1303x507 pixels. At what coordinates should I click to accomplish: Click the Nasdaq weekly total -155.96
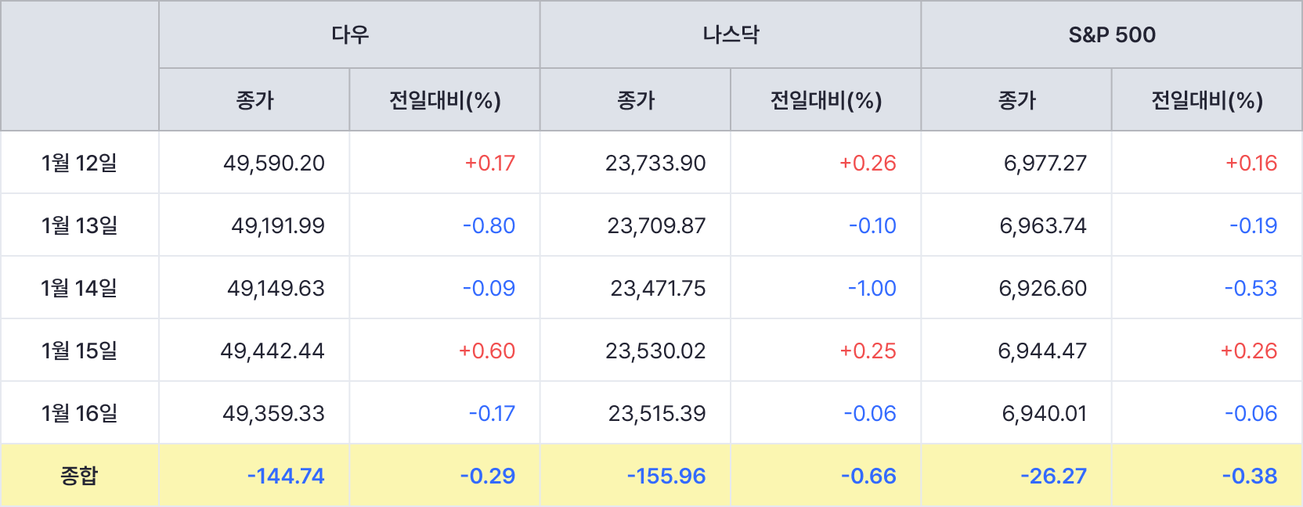coord(666,476)
